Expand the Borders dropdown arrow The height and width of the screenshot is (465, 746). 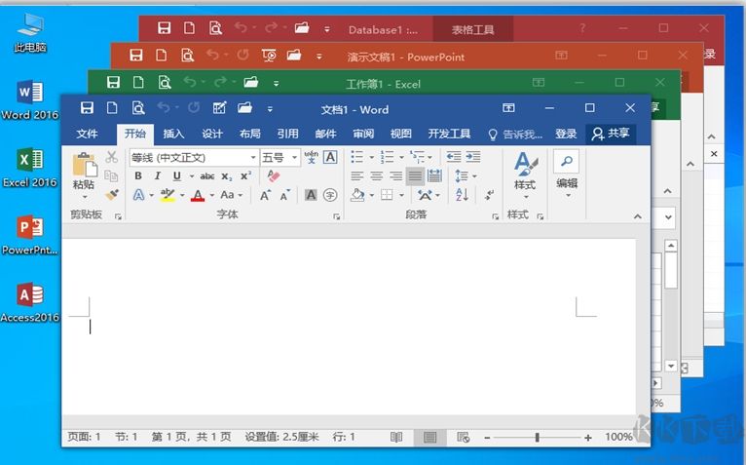pos(401,195)
